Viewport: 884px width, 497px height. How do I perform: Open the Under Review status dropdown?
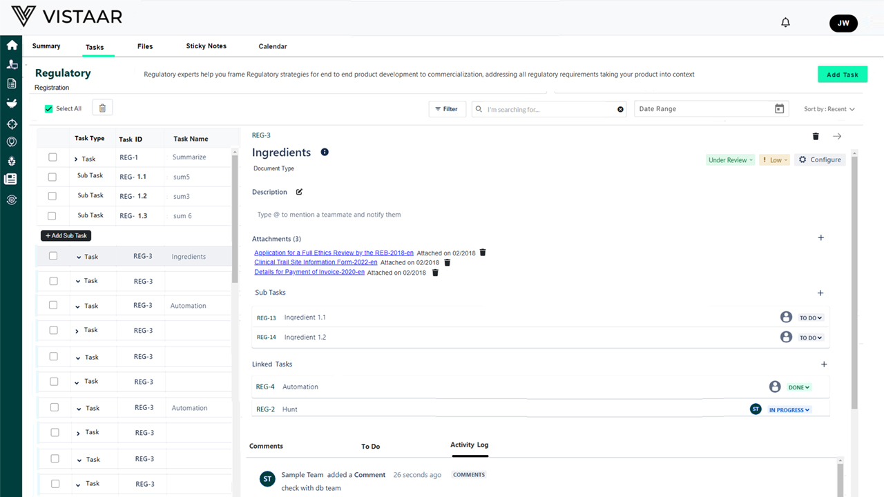point(730,160)
